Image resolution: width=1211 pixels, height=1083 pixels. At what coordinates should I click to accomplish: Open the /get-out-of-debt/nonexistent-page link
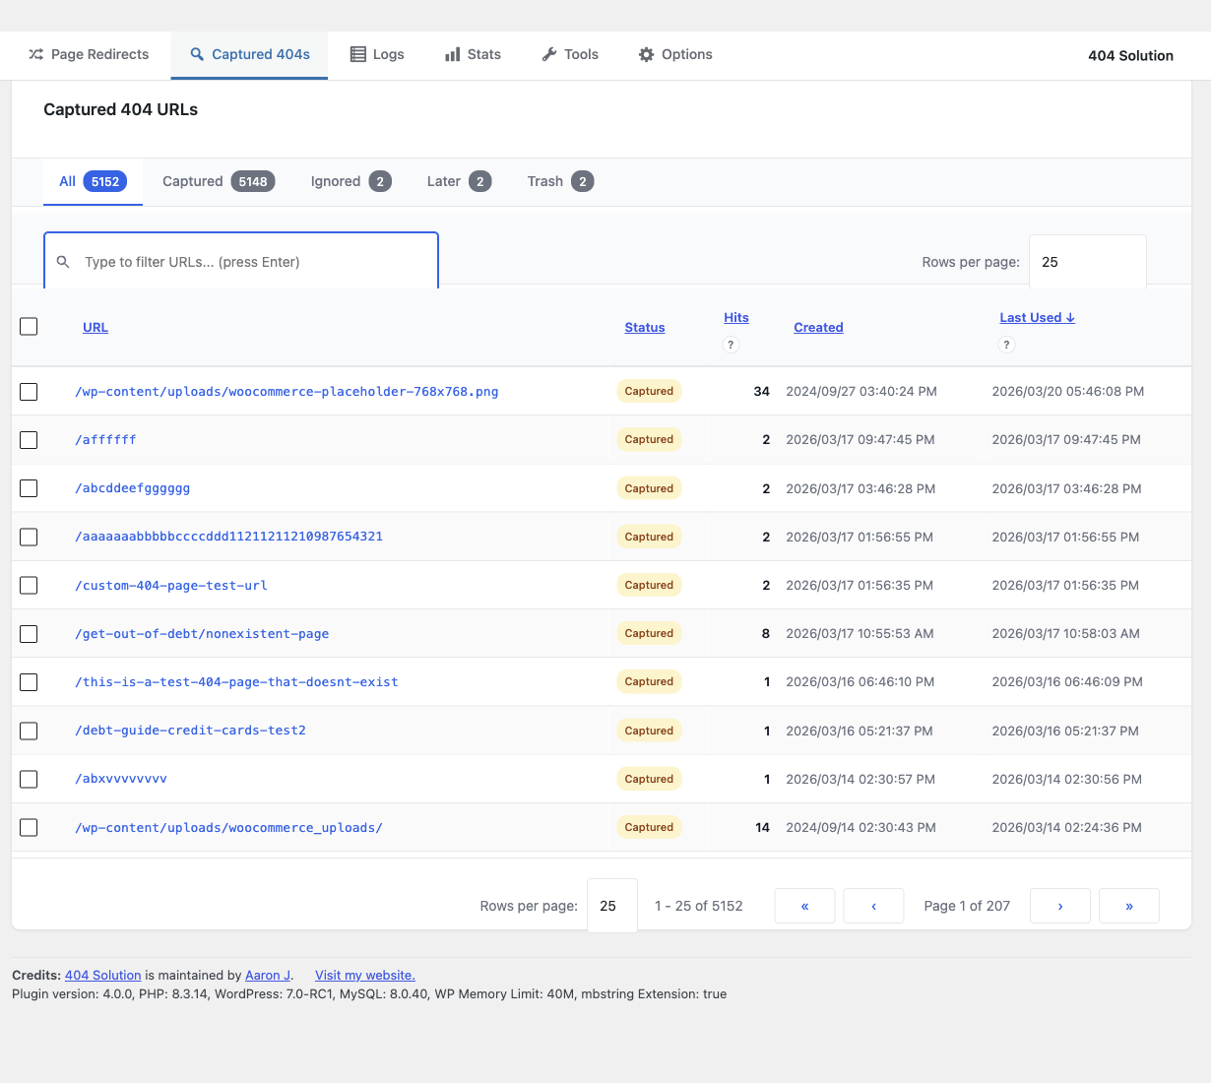[202, 634]
